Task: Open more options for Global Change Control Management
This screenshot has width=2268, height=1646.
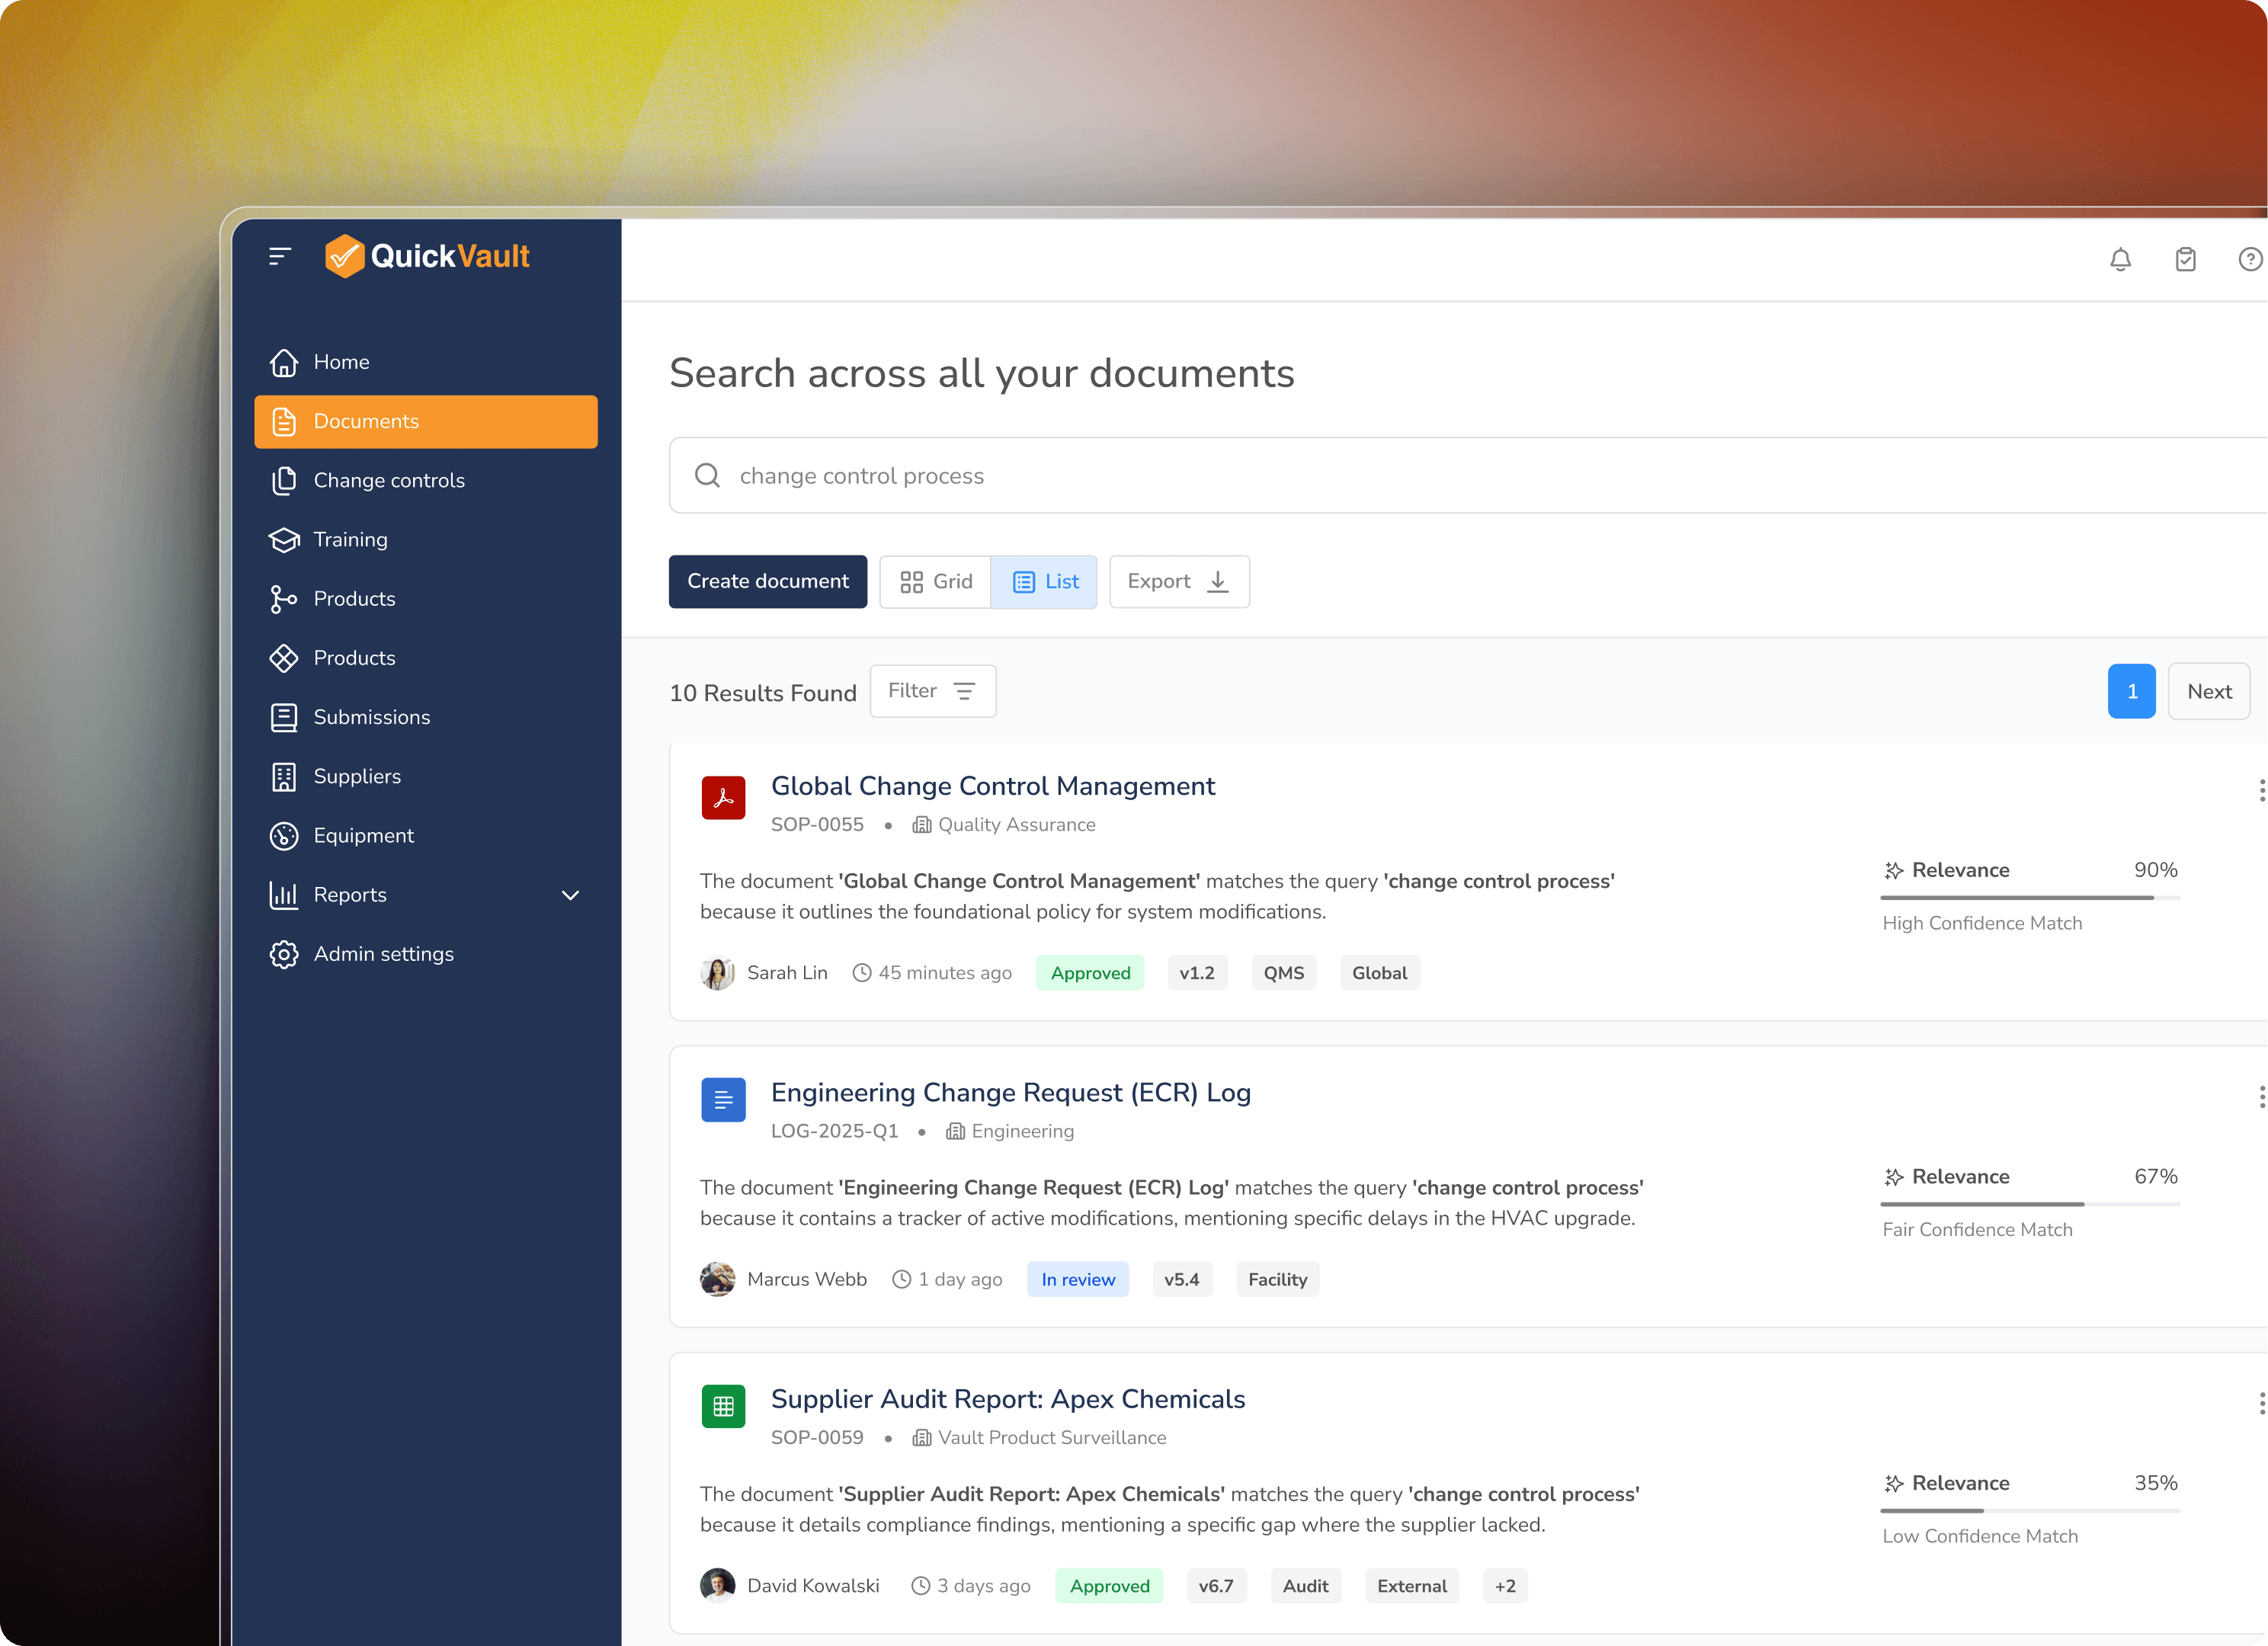Action: (x=2260, y=791)
